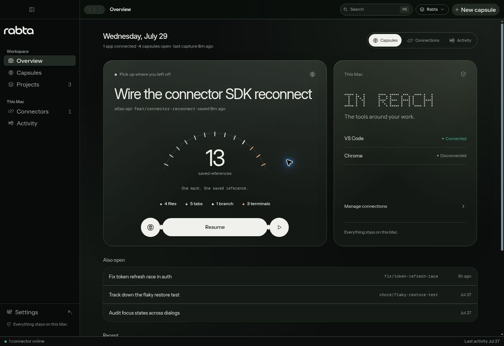
Task: Switch to the Connections tab
Action: click(423, 40)
